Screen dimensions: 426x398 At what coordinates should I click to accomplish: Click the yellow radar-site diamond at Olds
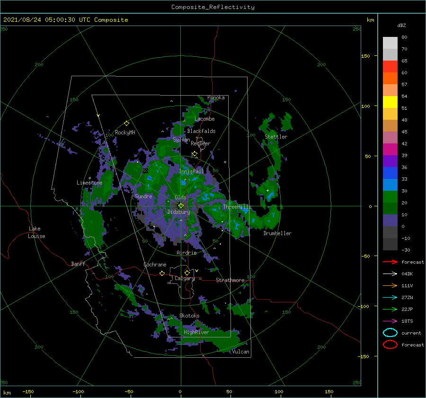pos(181,206)
